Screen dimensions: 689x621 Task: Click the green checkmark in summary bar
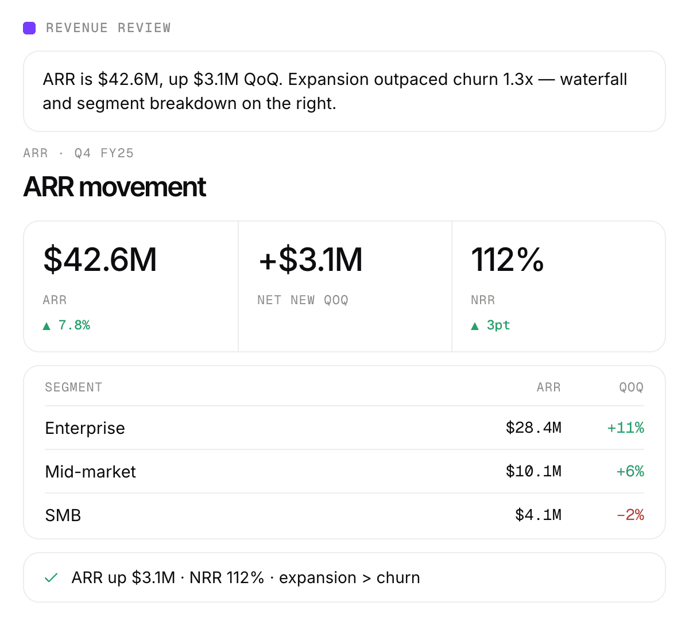tap(51, 578)
